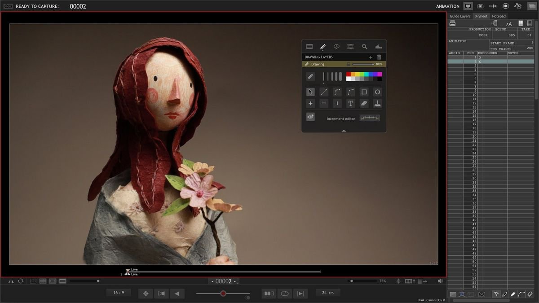Toggle the Drawing layer lock
The height and width of the screenshot is (303, 539).
[348, 64]
